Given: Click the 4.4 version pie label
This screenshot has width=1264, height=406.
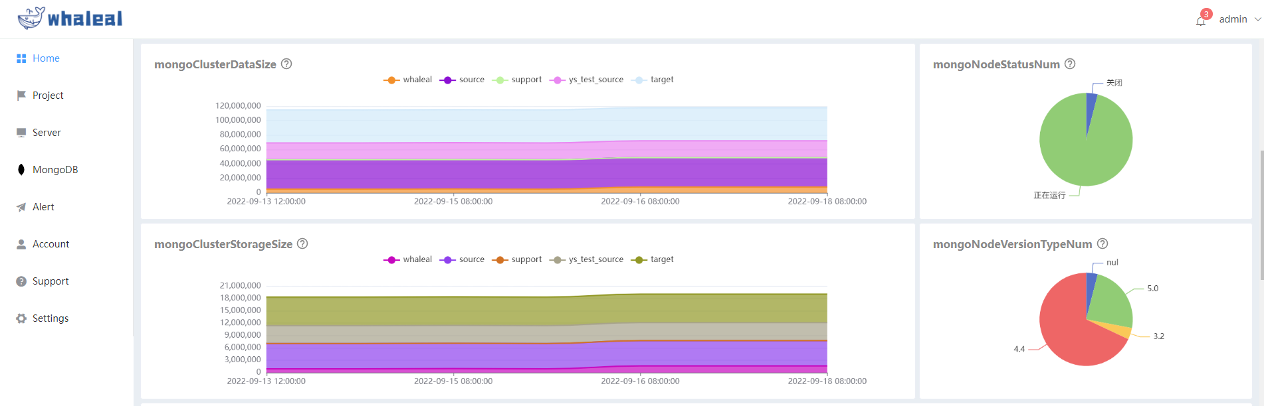Looking at the screenshot, I should (1019, 349).
